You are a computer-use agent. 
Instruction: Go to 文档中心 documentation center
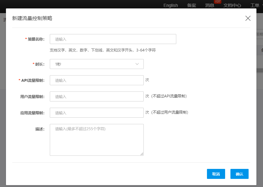point(232,5)
